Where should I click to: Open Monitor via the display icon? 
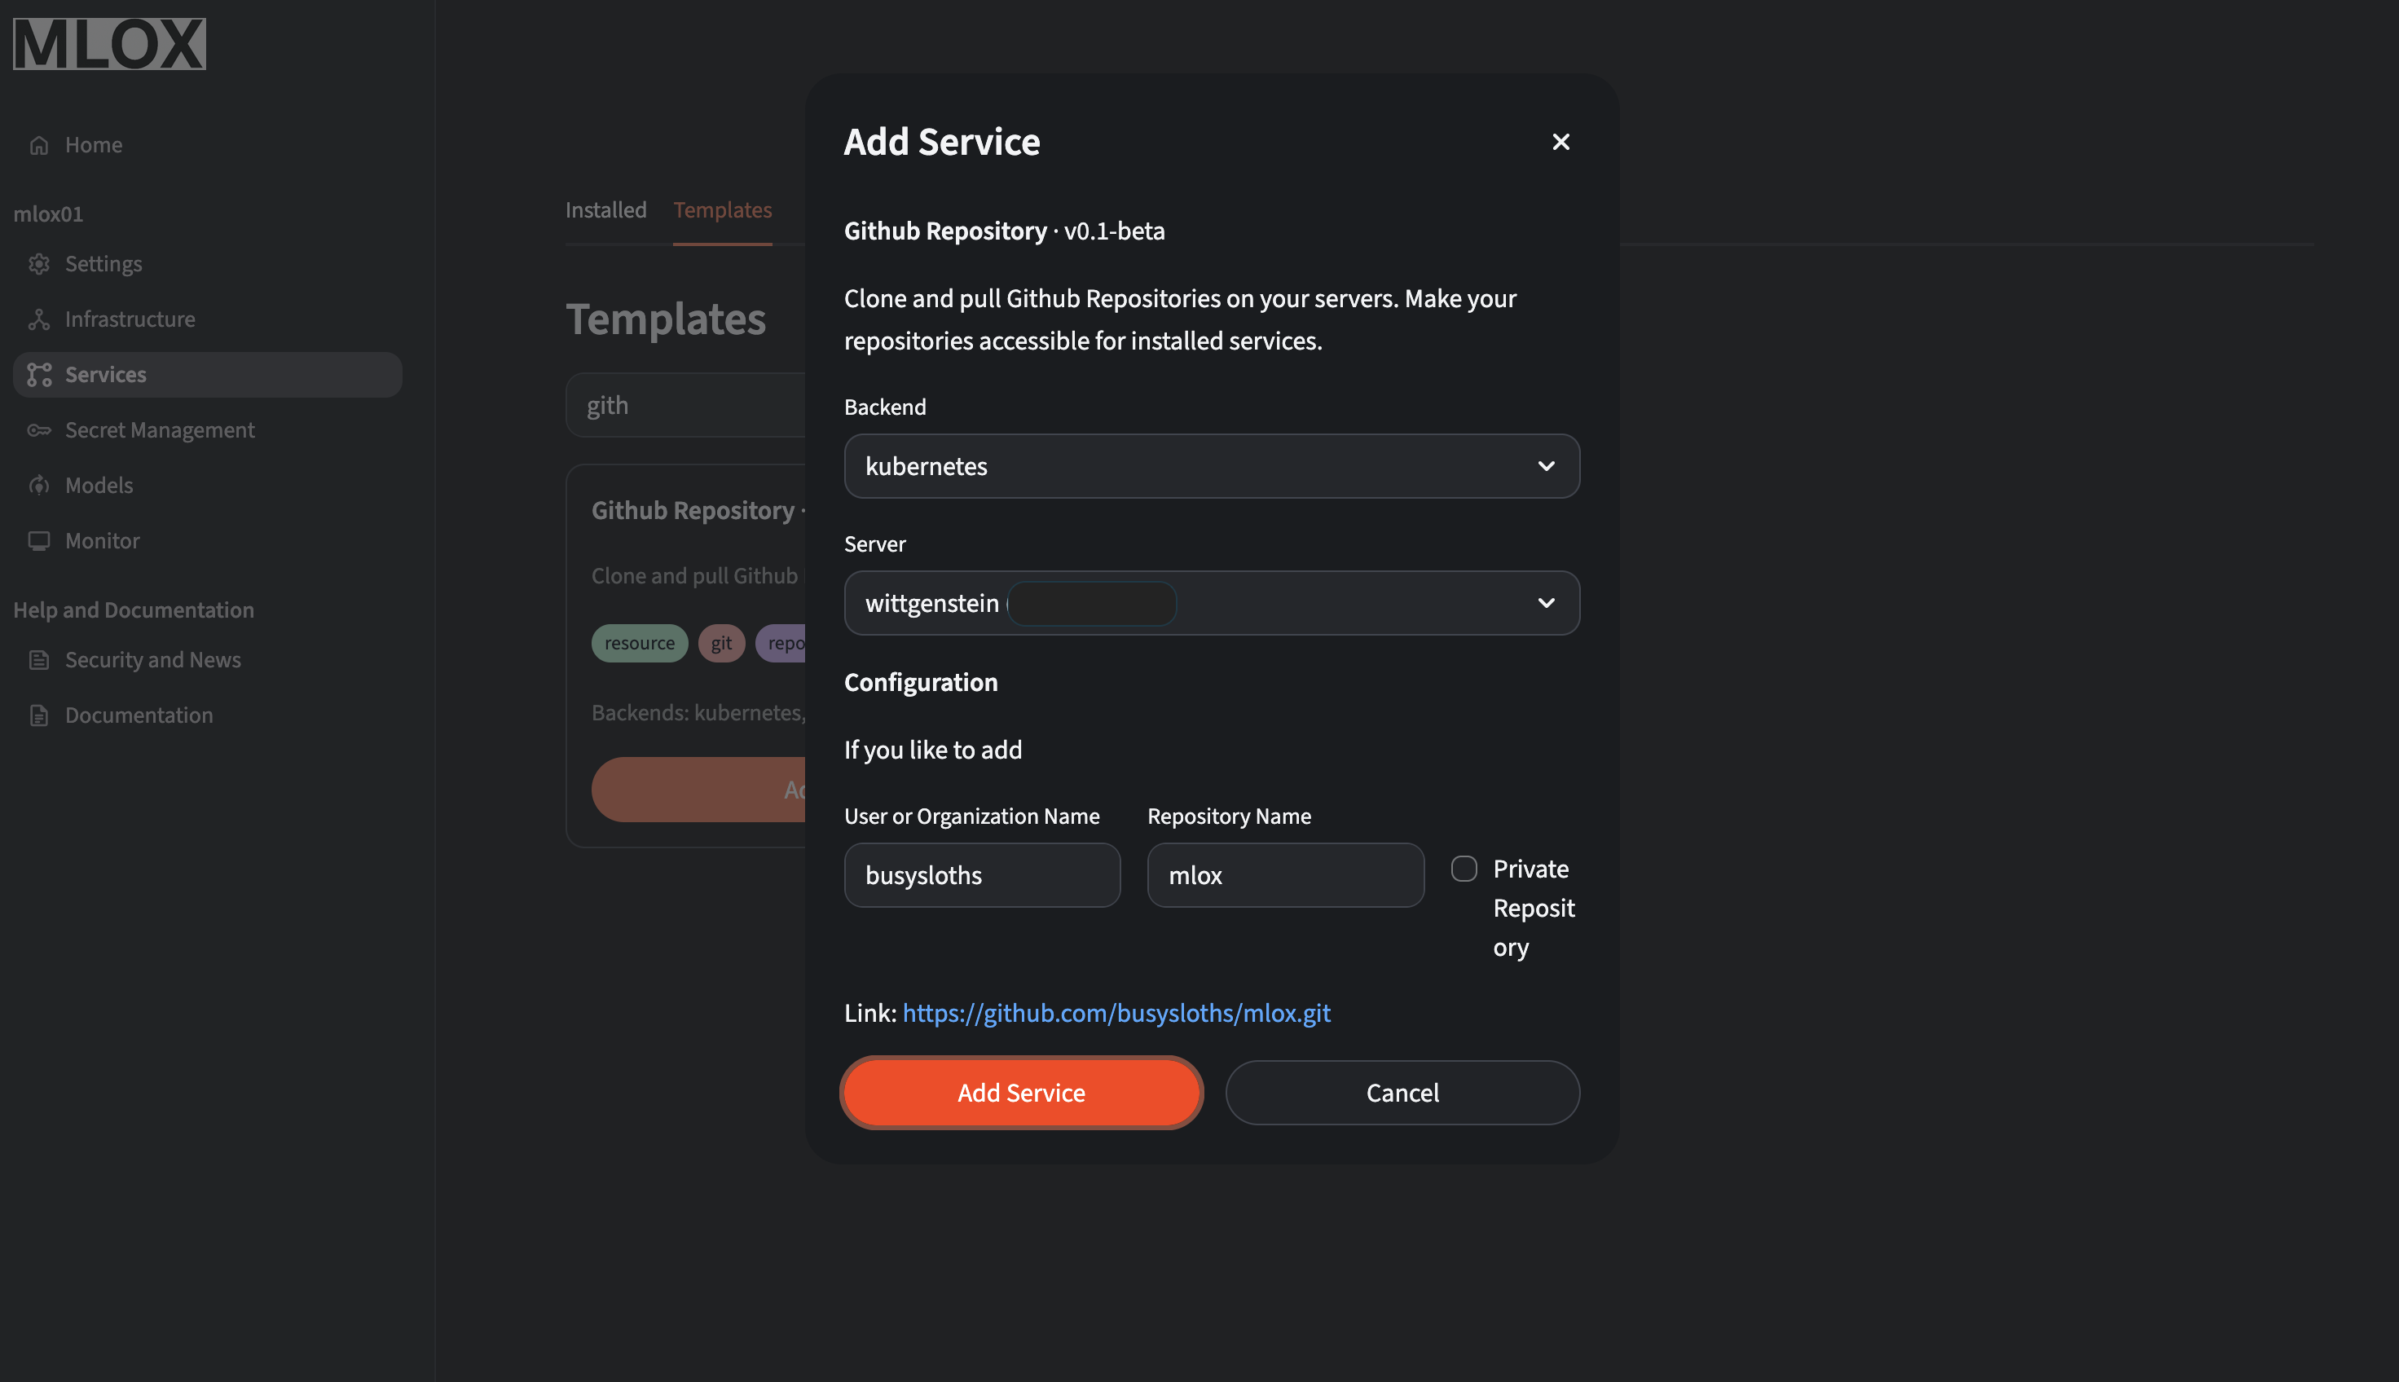point(39,540)
